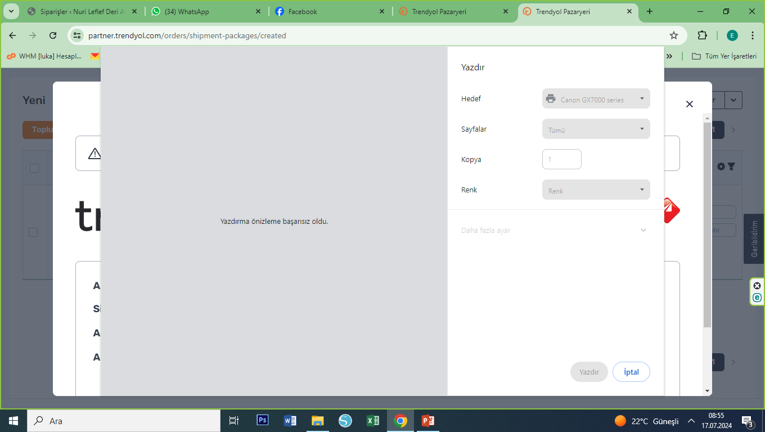Open WHM [luka] bookmark
The width and height of the screenshot is (765, 432).
point(44,56)
